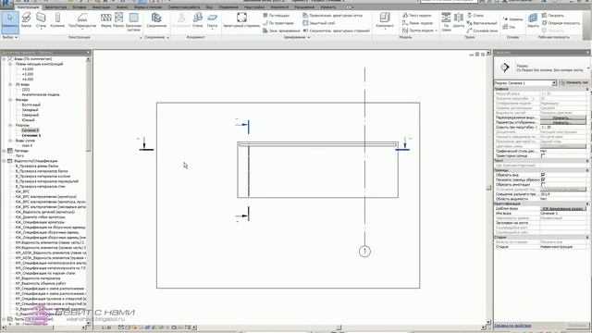Select the Ферма (Truss) tool
This screenshot has width=592, height=333.
pos(105,20)
